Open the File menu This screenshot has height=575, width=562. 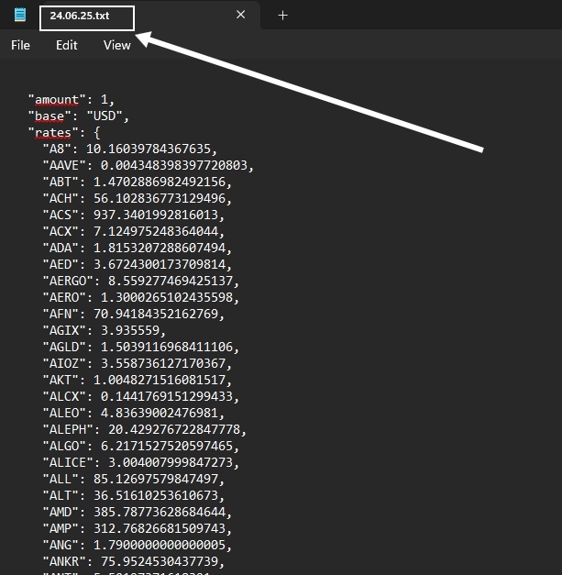coord(20,45)
